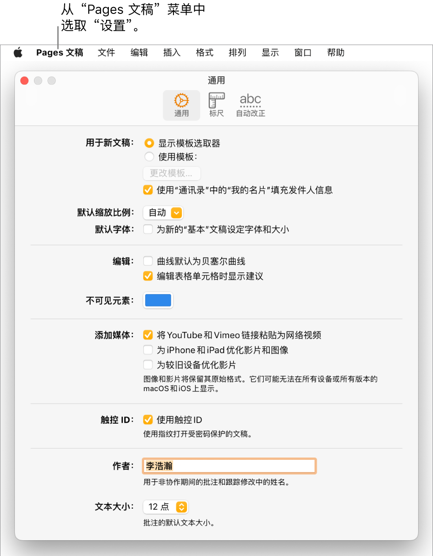This screenshot has height=556, width=433.
Task: Enable 为较旧设备优化影片 checkbox
Action: click(148, 365)
